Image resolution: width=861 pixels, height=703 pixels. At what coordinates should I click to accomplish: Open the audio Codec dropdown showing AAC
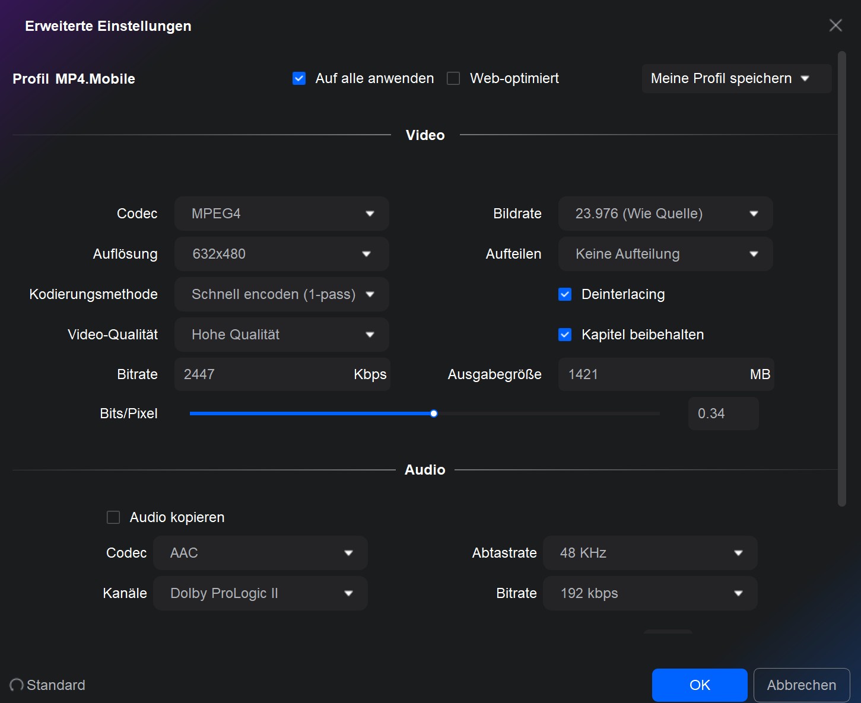tap(260, 553)
